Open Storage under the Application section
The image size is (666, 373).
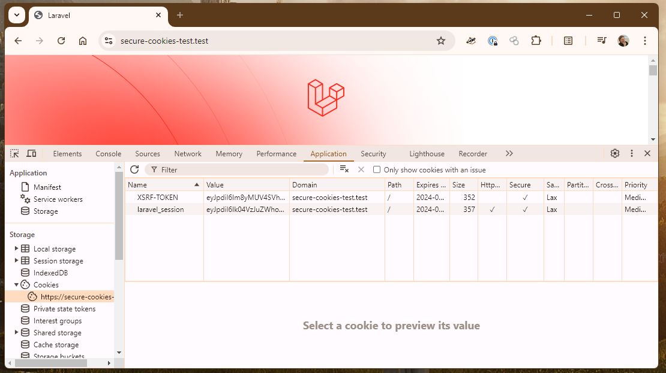[x=46, y=211]
